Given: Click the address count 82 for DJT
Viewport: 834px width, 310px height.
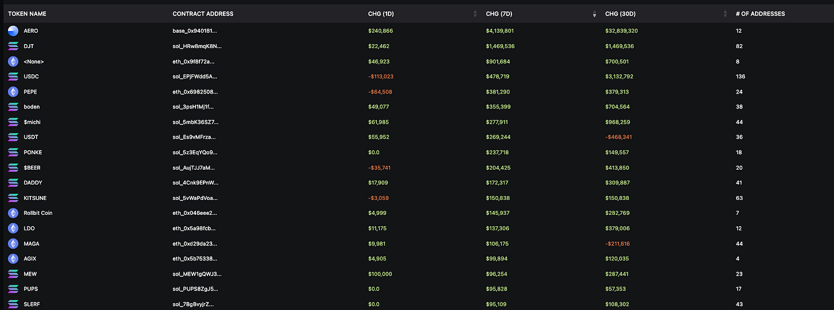Looking at the screenshot, I should click(x=739, y=46).
